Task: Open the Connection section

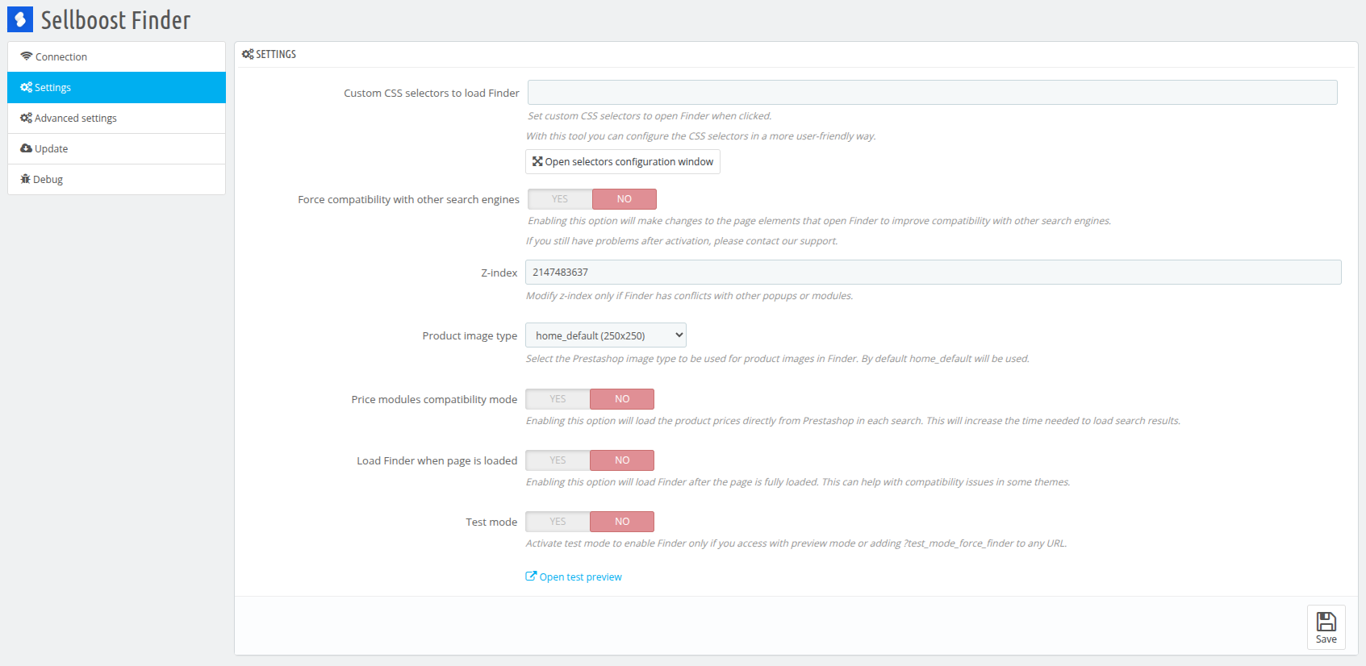Action: click(x=116, y=56)
